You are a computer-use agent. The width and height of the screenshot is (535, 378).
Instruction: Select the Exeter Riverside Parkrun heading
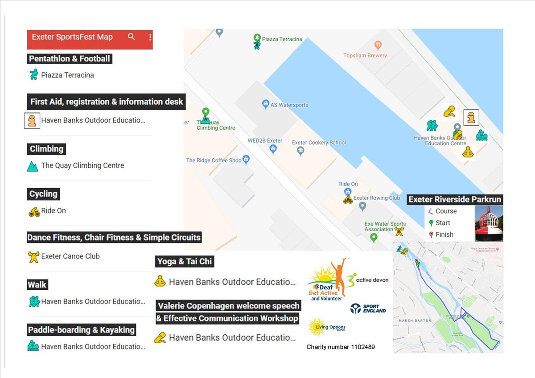pos(455,200)
